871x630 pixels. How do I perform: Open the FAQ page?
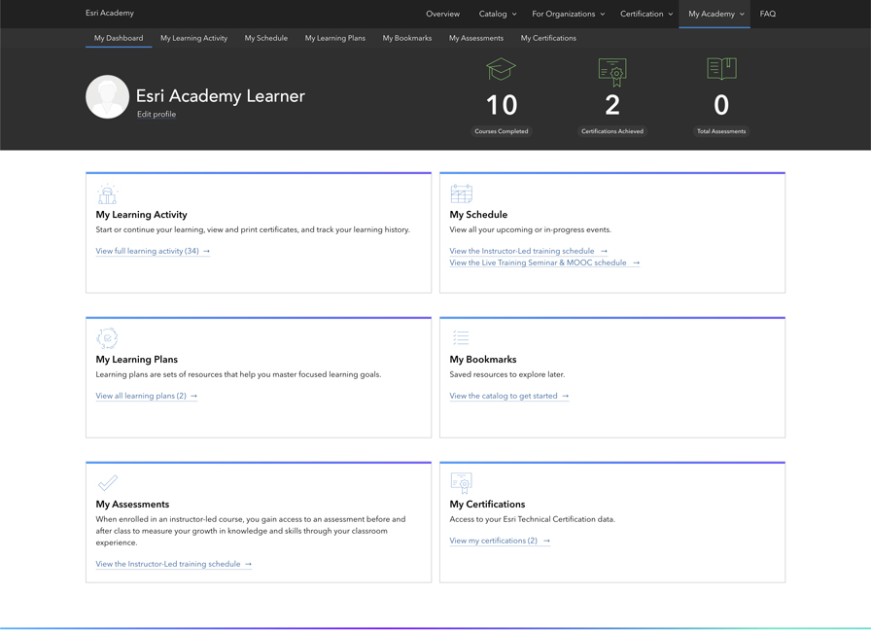tap(768, 14)
